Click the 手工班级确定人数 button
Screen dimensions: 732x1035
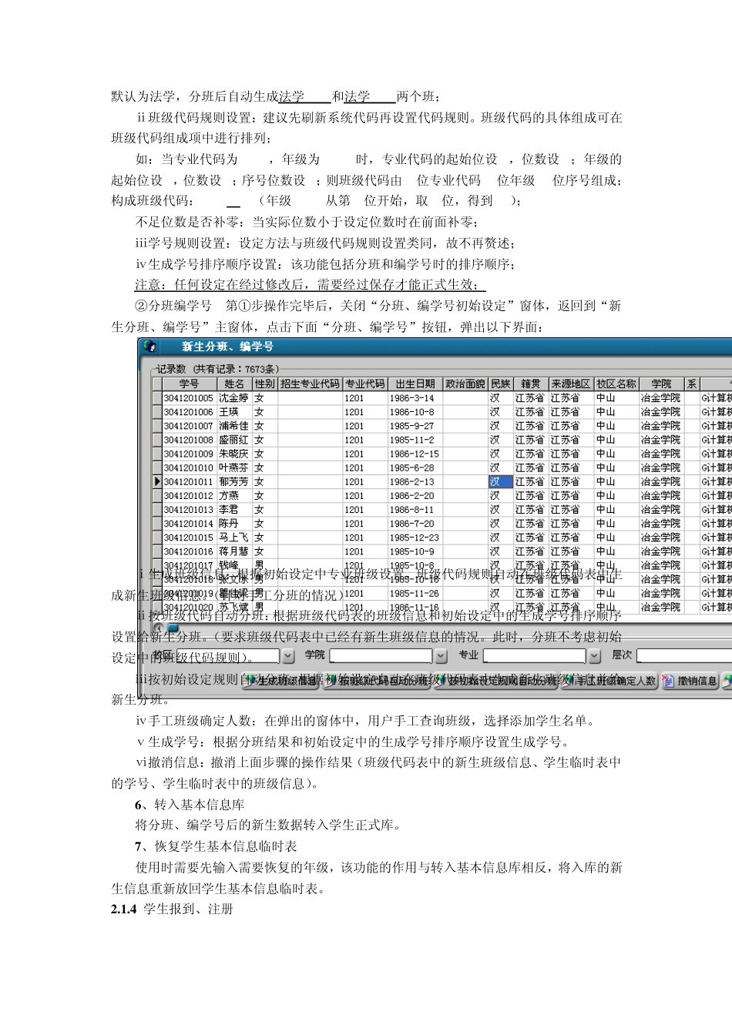point(609,681)
